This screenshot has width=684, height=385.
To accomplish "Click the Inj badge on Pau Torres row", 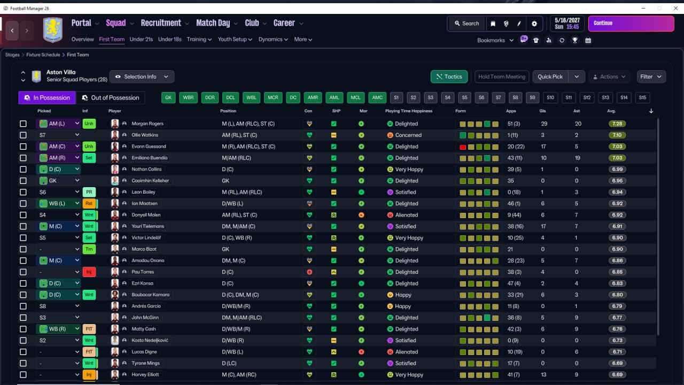I will pyautogui.click(x=89, y=272).
